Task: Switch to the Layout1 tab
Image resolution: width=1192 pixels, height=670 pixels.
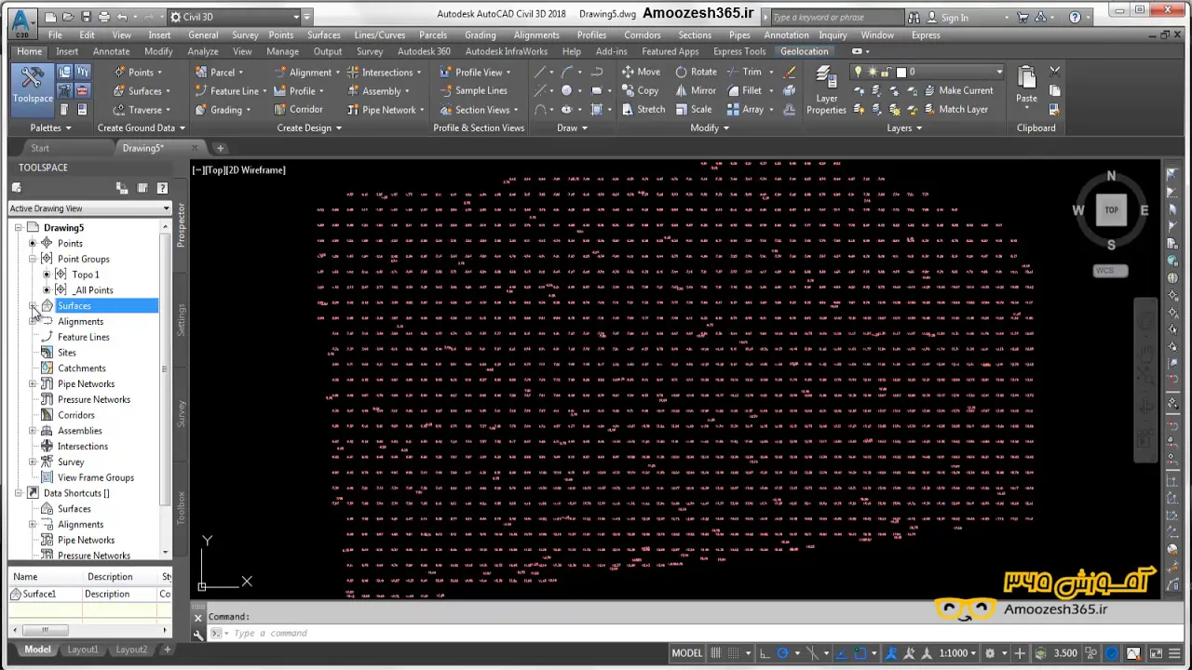Action: [x=82, y=650]
